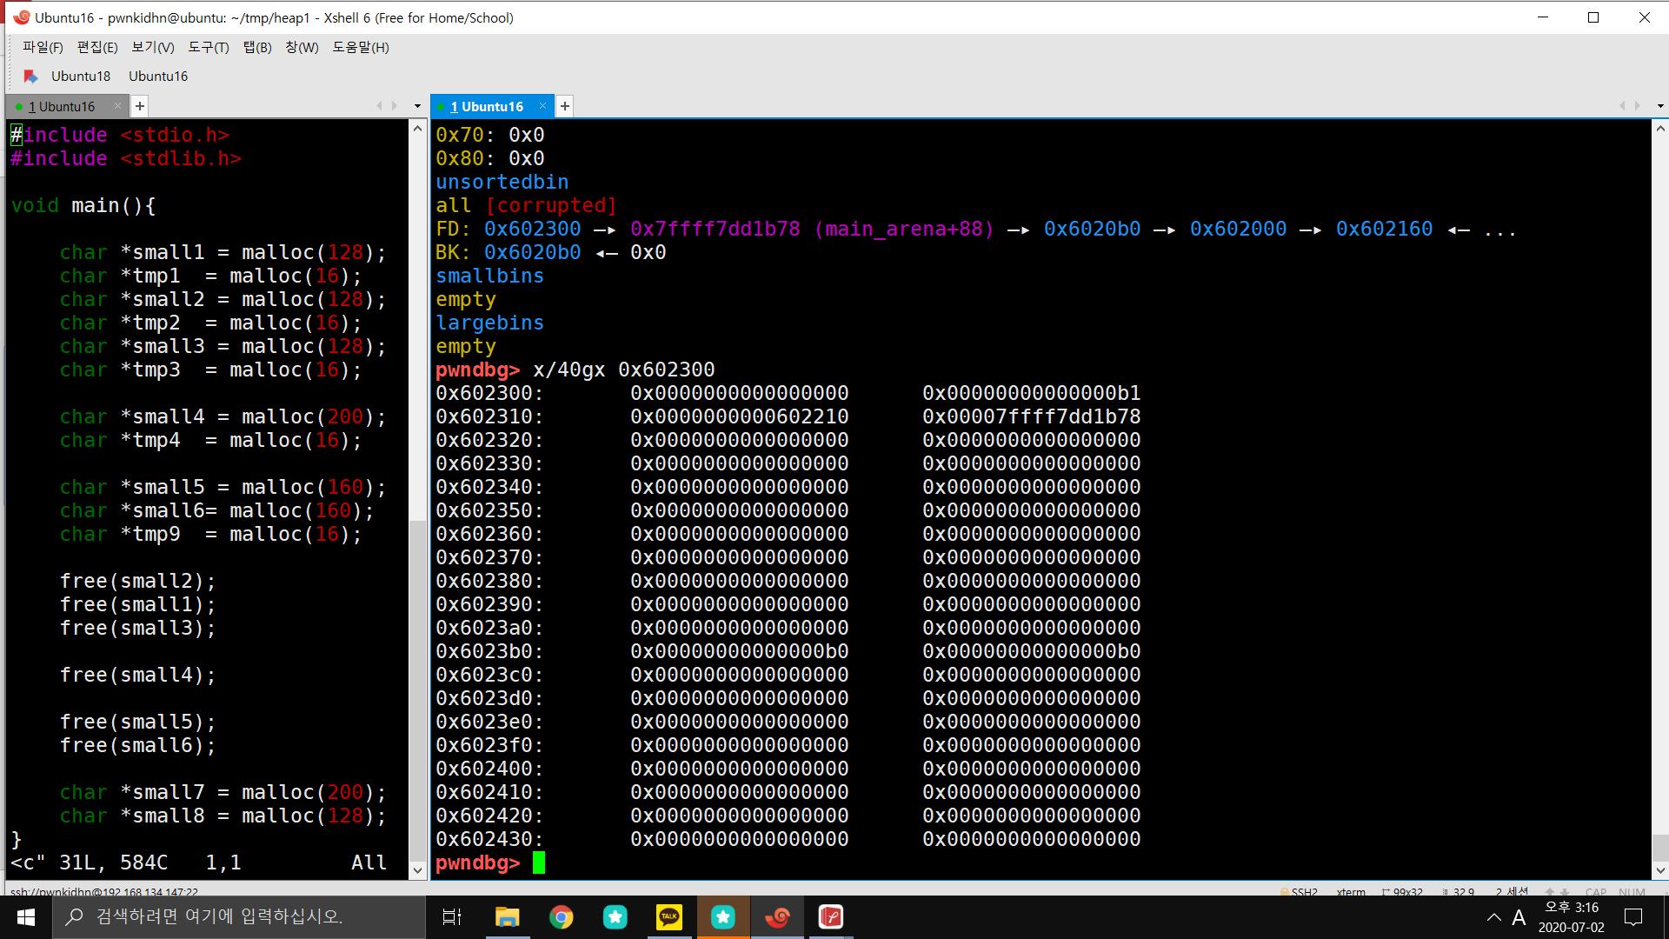1669x939 pixels.
Task: Click the small7 = malloc(200) line
Action: coord(223,792)
